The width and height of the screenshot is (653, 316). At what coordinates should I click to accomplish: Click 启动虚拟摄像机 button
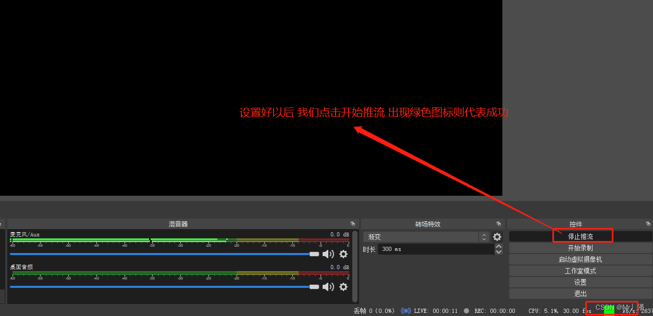click(581, 259)
